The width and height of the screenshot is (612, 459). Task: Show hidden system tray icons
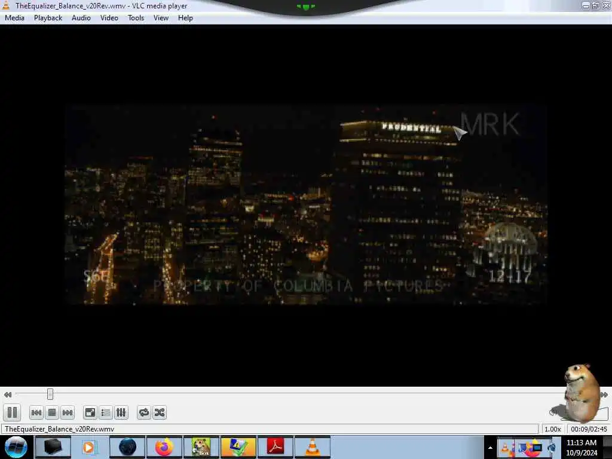[490, 448]
